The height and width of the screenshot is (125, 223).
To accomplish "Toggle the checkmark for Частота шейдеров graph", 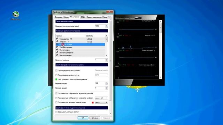I will coord(57,52).
